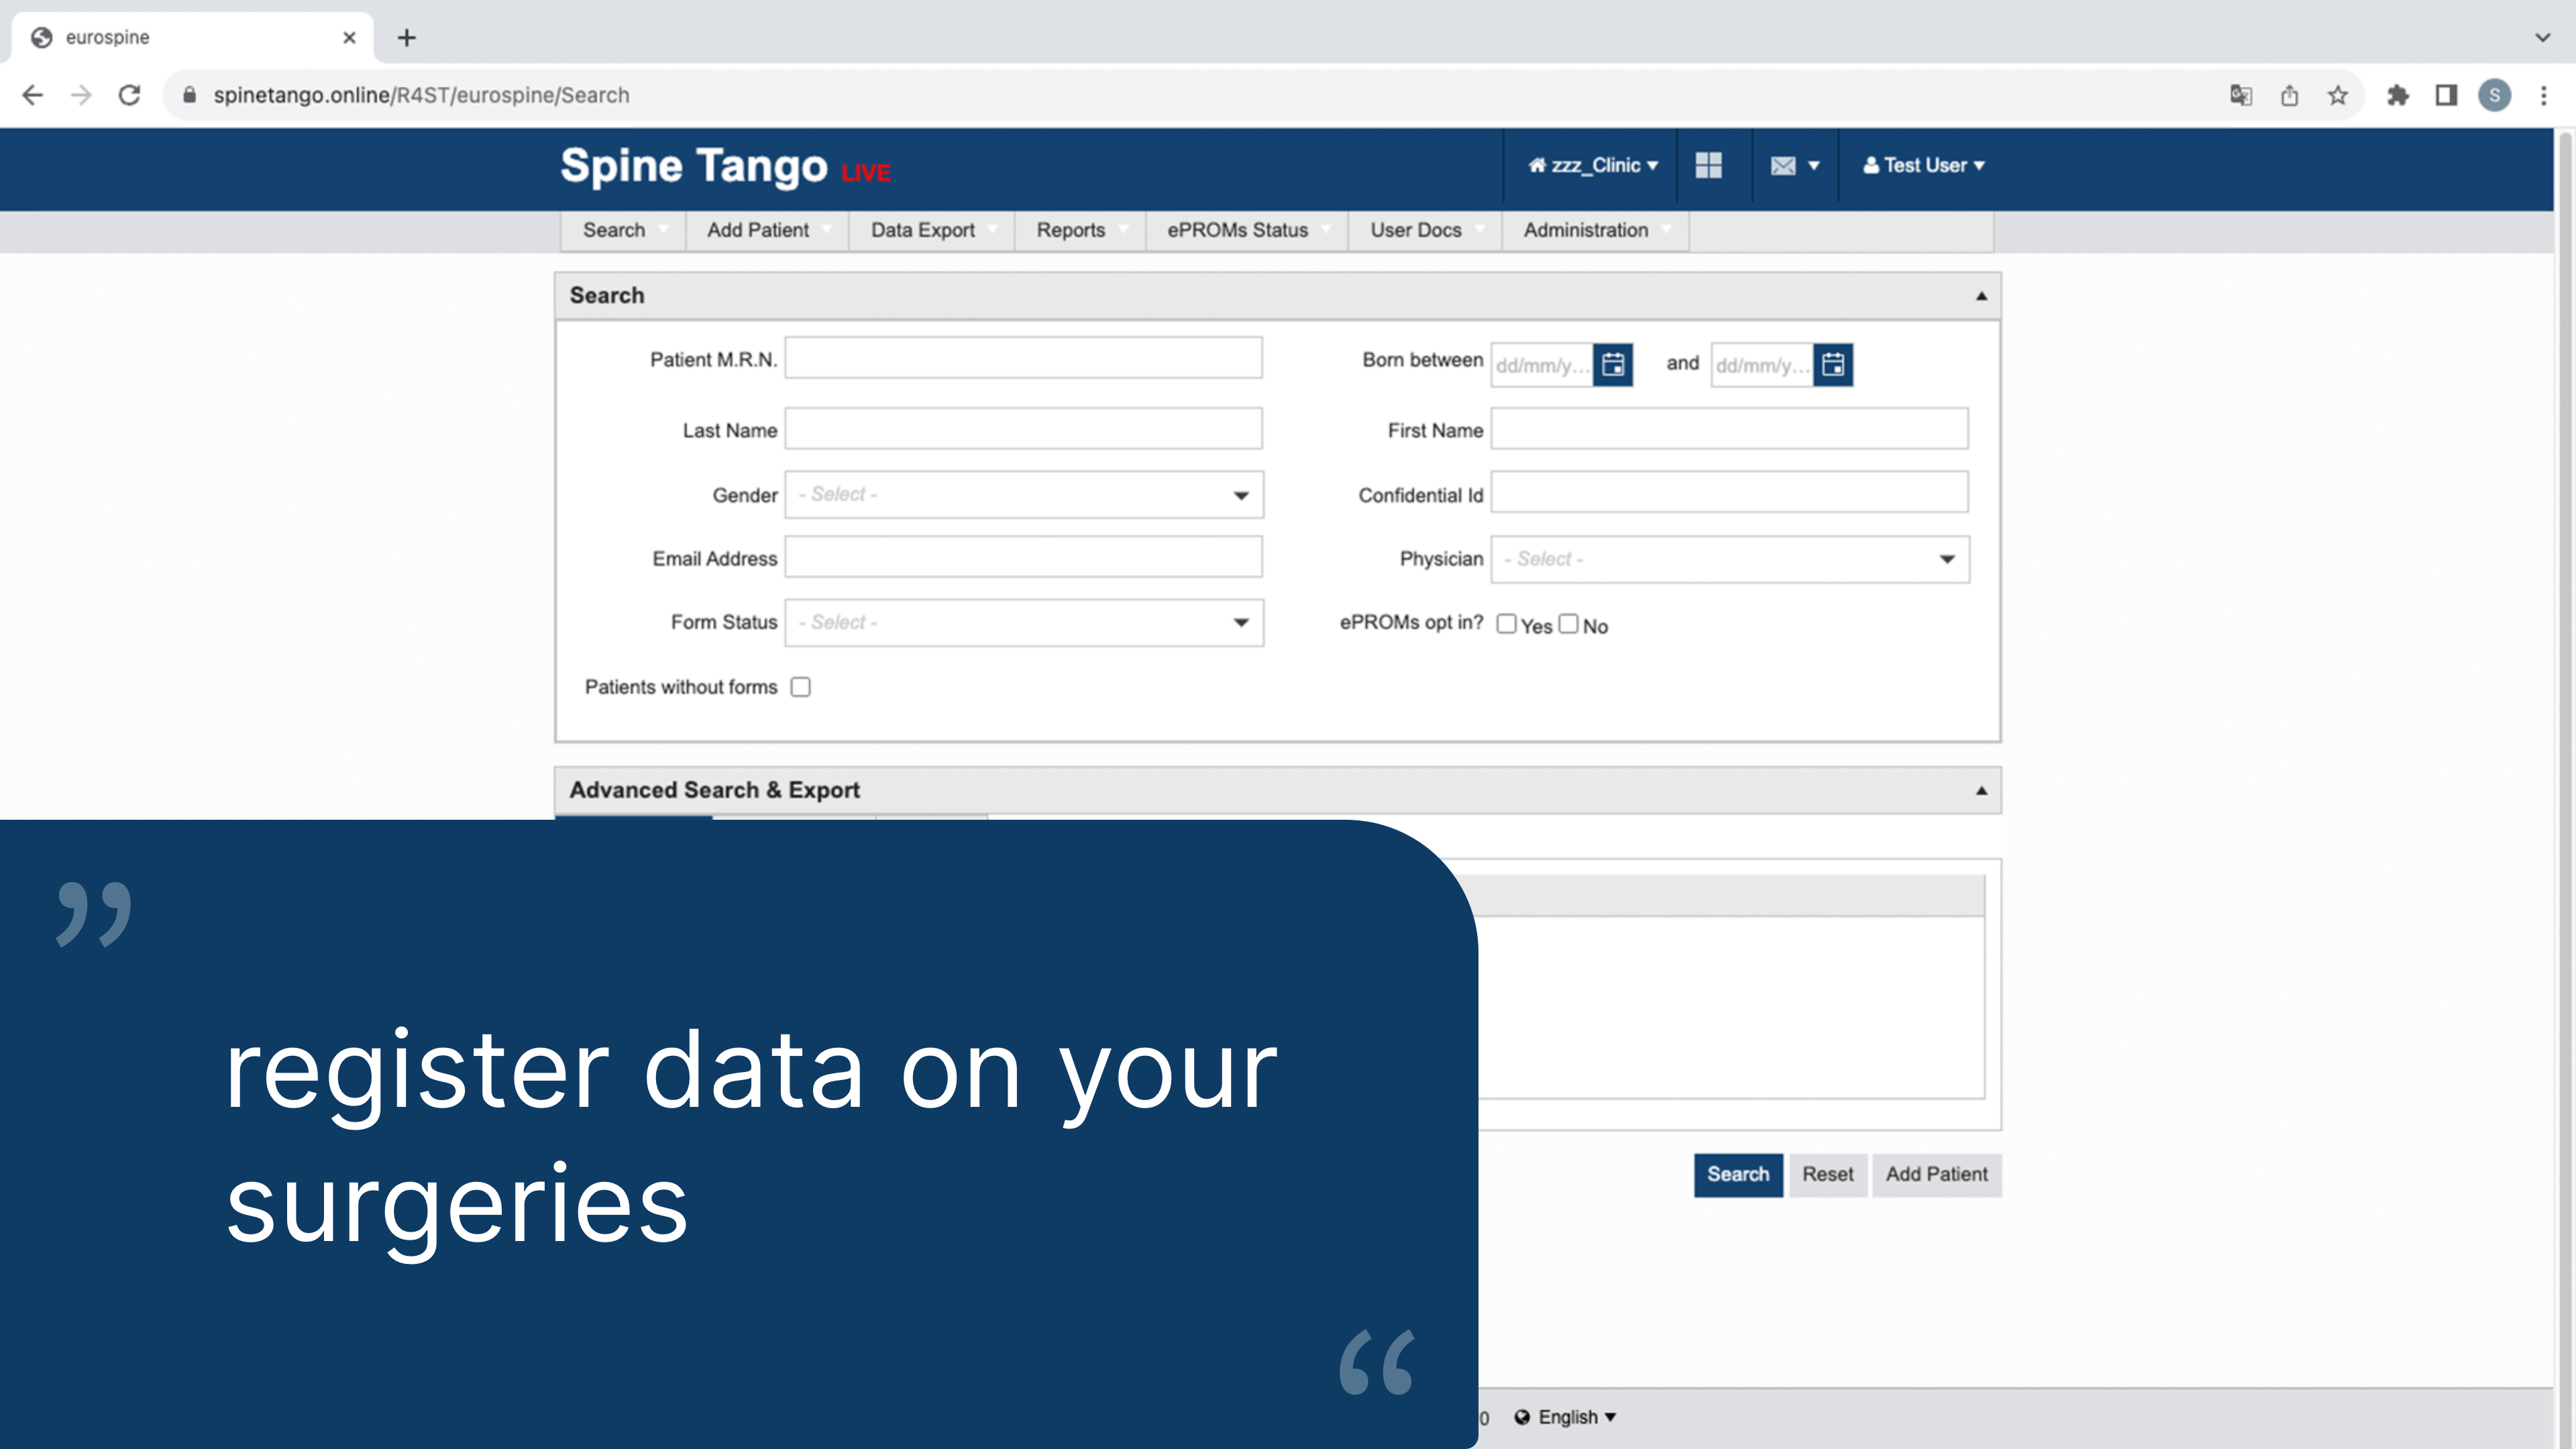
Task: Open the calendar picker for first Born between date
Action: (1613, 364)
